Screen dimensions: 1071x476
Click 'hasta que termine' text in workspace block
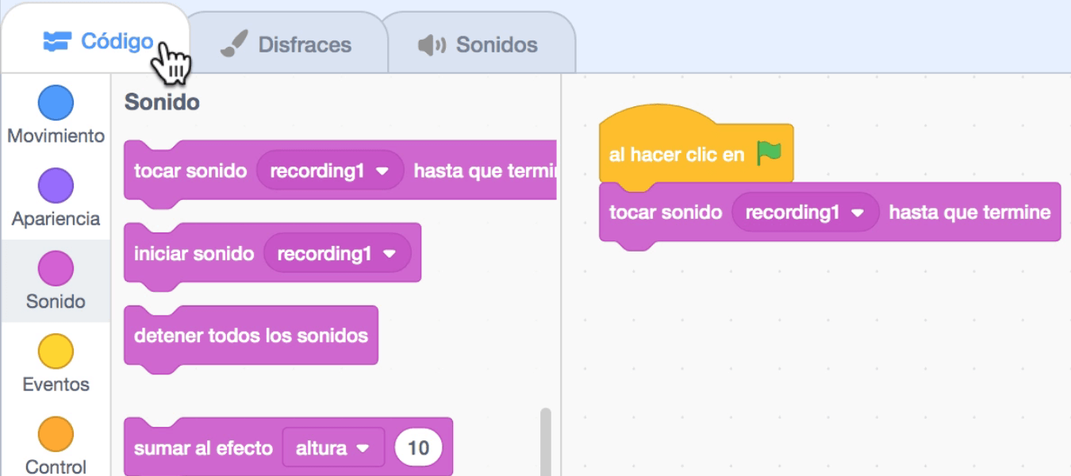click(969, 213)
